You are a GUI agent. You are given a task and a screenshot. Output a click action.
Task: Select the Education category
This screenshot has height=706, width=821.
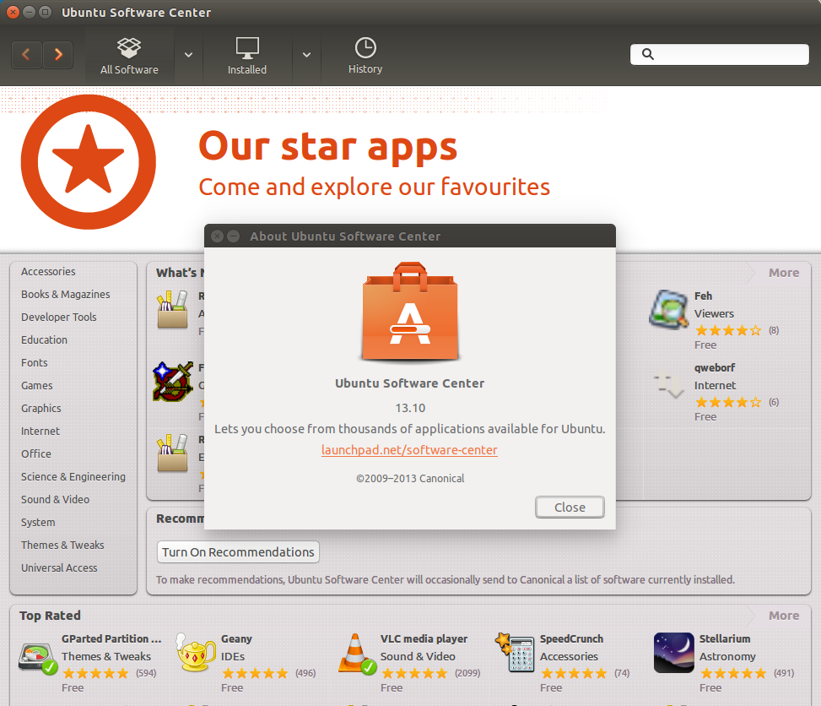44,340
